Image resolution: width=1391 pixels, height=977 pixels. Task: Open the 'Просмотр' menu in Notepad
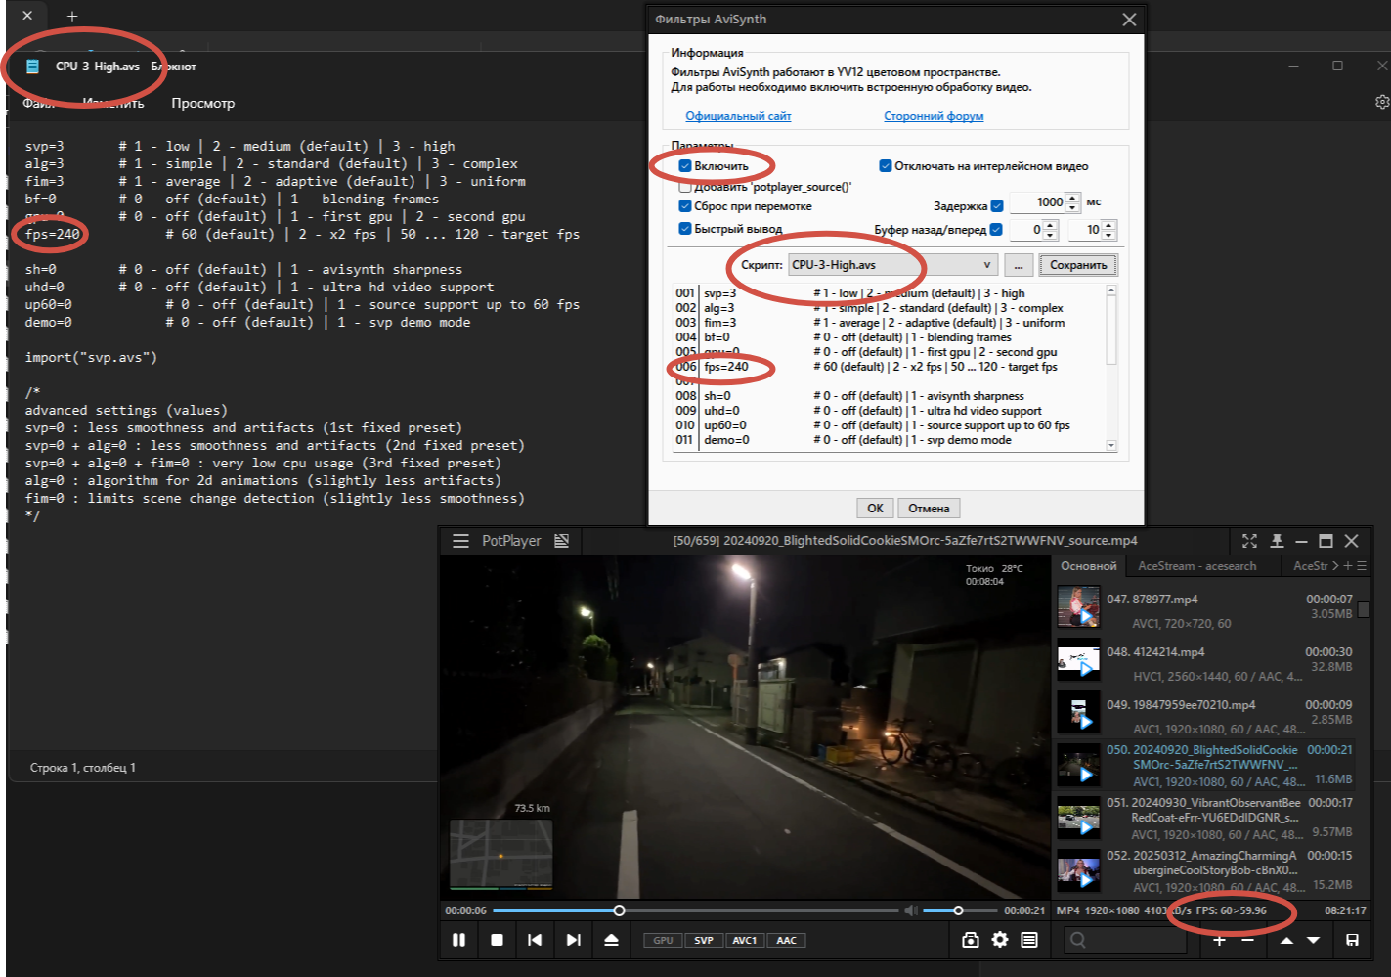click(203, 103)
